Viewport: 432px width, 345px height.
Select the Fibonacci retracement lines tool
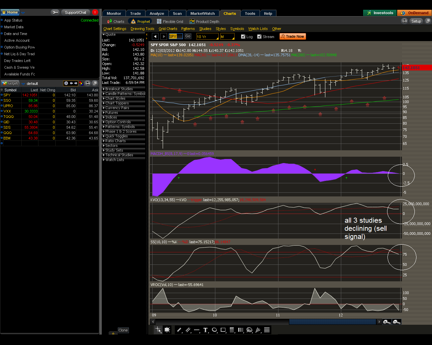232,330
